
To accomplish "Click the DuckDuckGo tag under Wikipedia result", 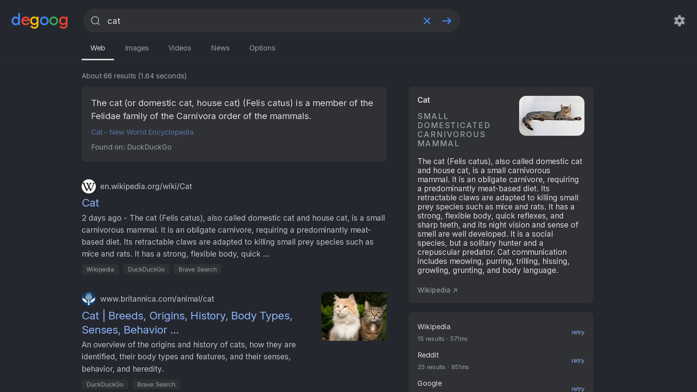I will click(x=146, y=269).
